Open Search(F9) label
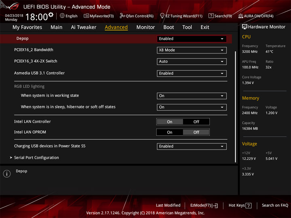 223,16
